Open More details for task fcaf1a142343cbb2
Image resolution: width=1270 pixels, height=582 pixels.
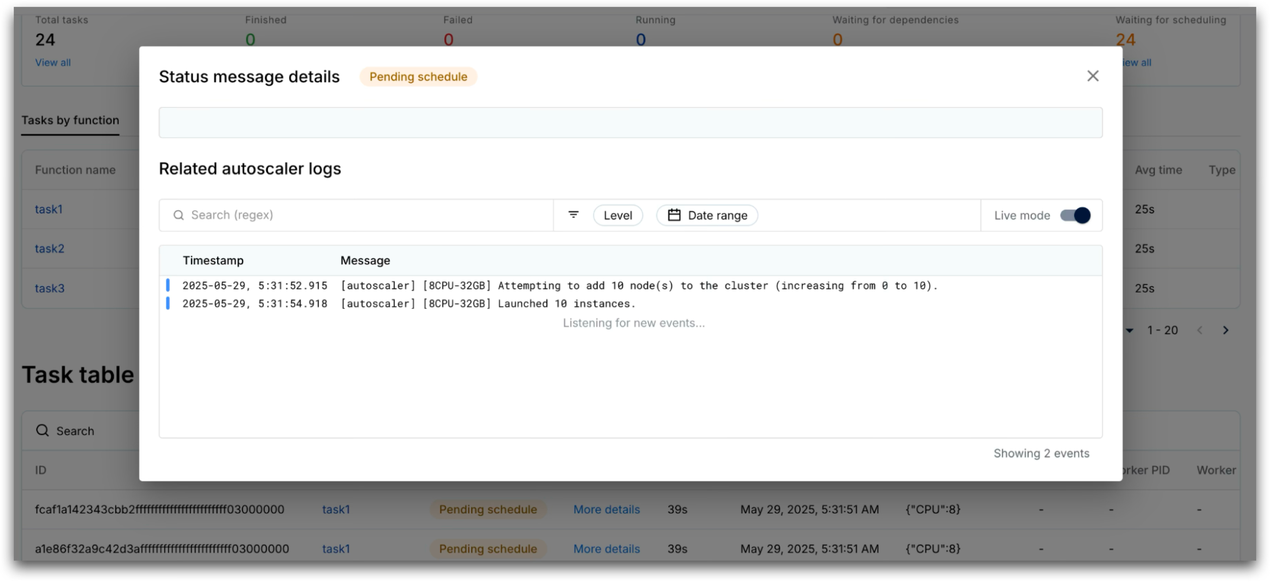(606, 509)
